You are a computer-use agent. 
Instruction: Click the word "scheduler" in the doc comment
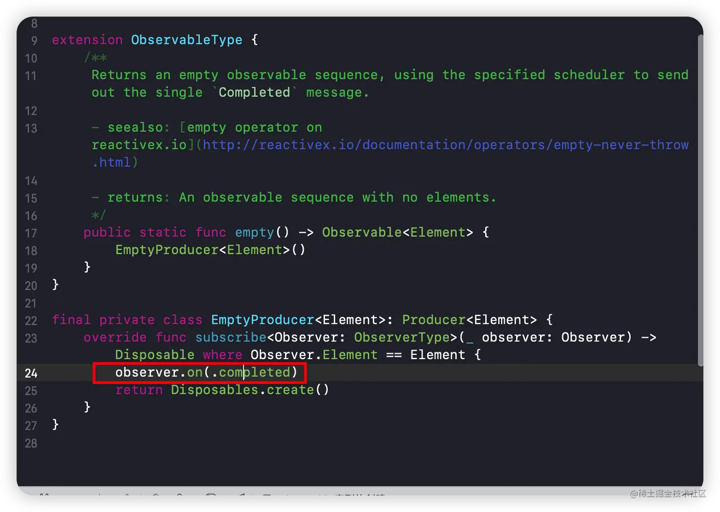589,75
